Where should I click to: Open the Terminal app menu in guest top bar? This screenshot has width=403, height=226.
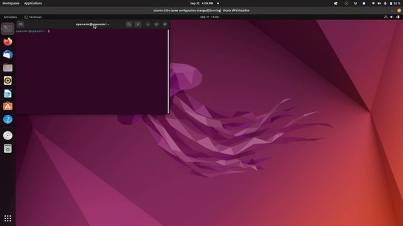click(33, 17)
